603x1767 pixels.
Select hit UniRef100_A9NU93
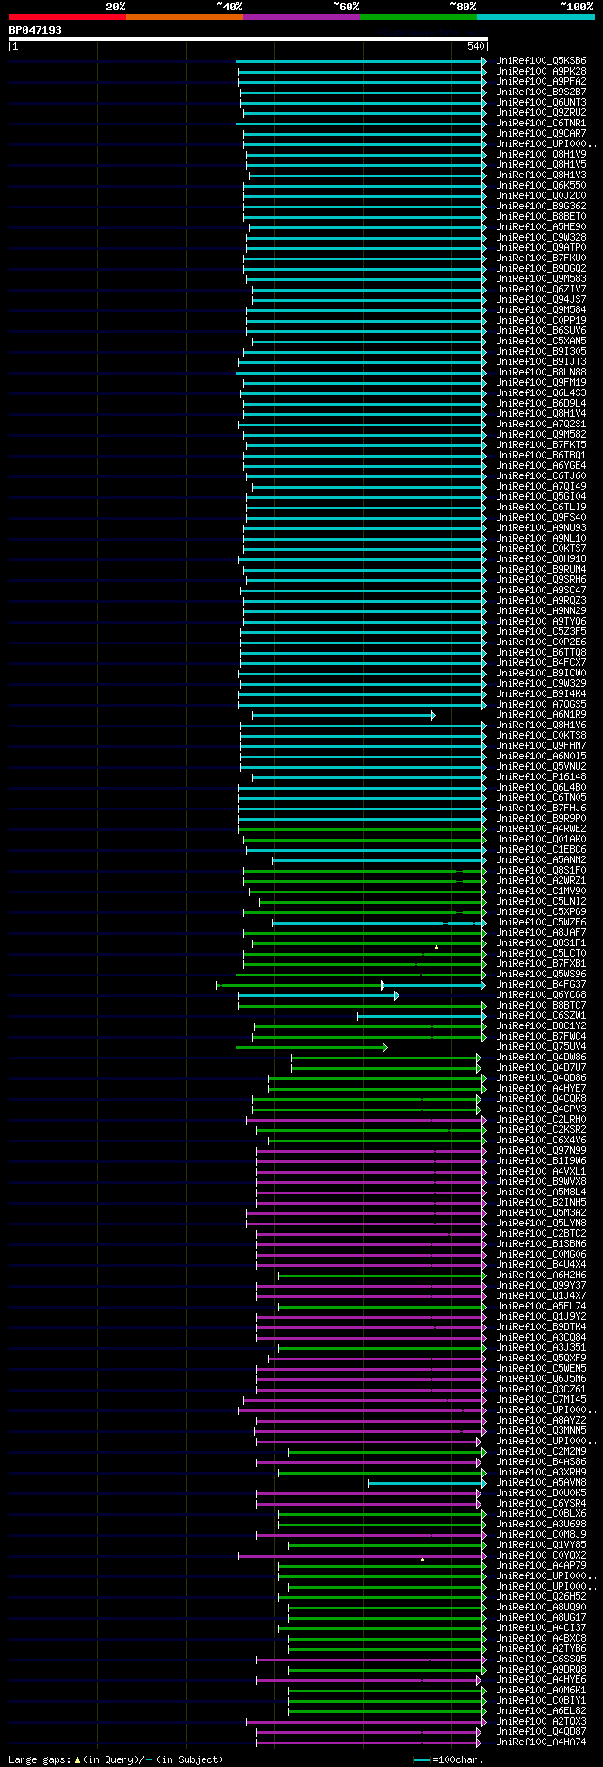[541, 527]
